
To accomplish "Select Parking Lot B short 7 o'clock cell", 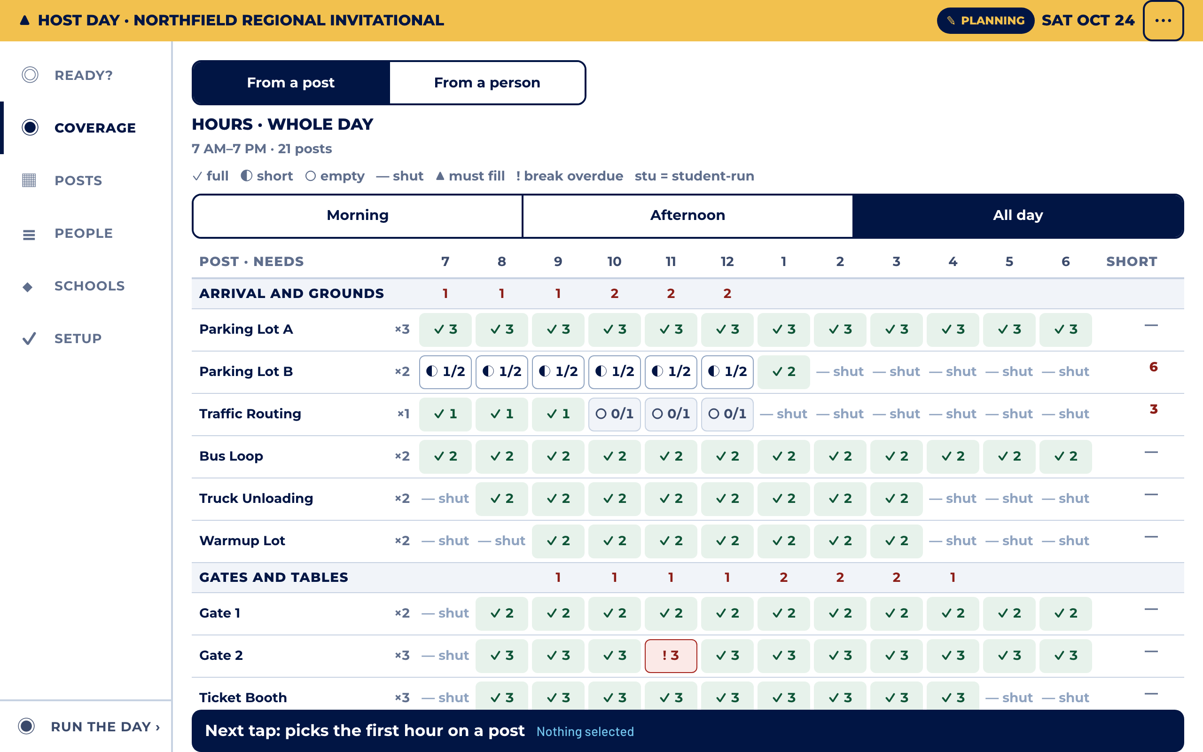I will (445, 371).
